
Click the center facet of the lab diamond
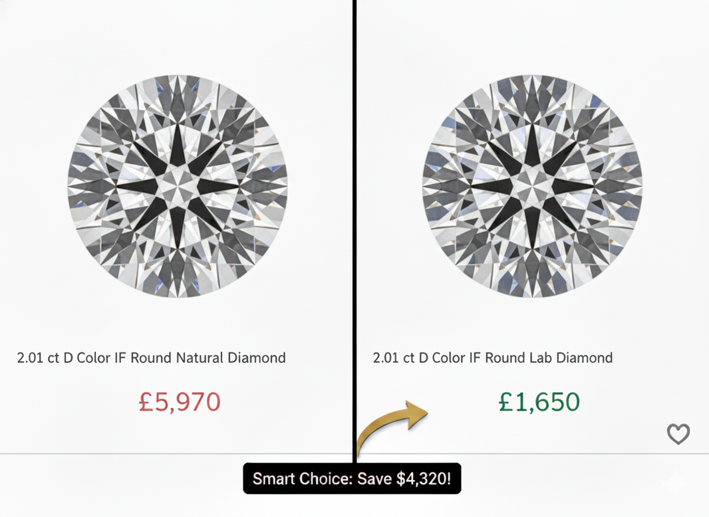click(532, 185)
